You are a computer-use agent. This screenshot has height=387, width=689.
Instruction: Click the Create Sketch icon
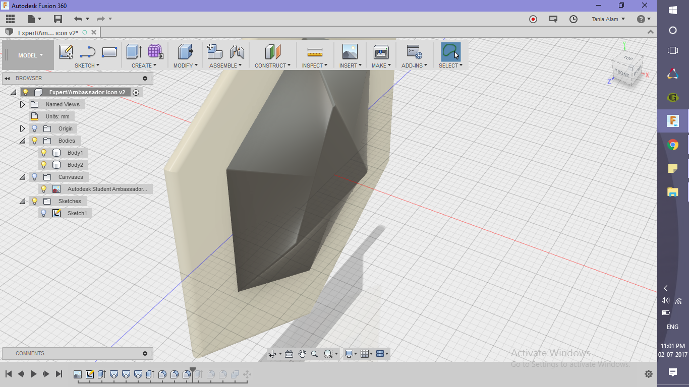66,52
